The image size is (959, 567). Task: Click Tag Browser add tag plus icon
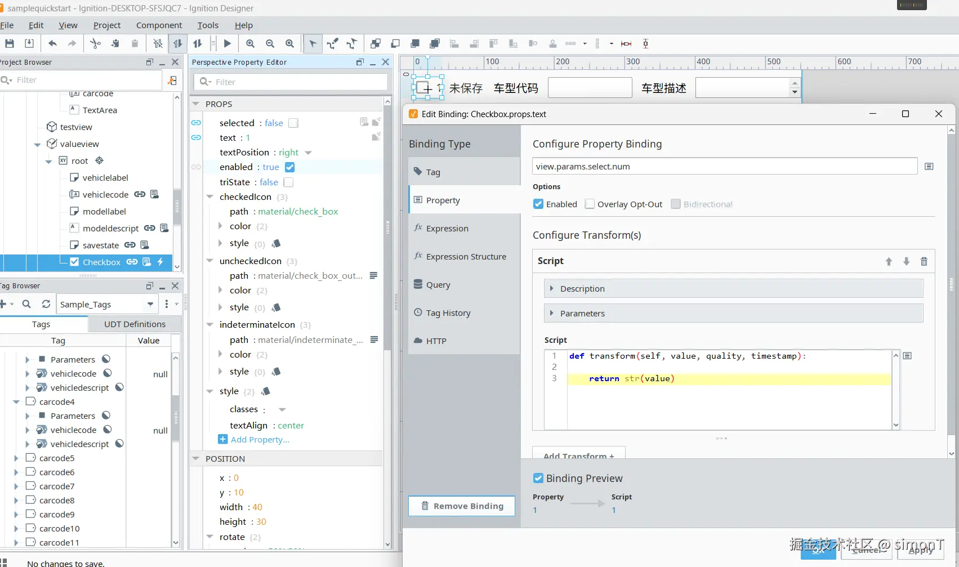[3, 304]
